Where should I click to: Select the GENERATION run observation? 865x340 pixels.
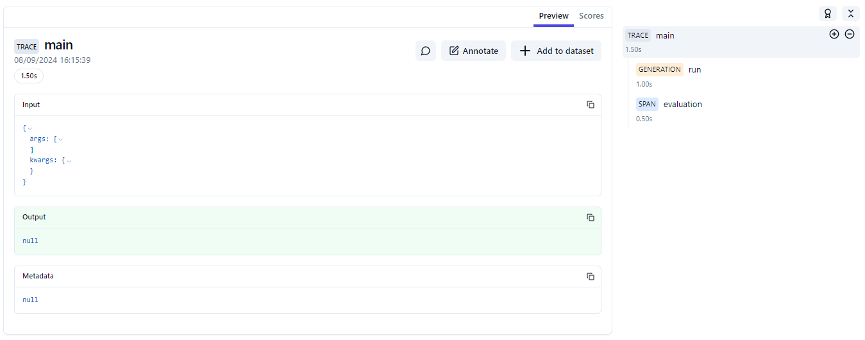tap(694, 69)
